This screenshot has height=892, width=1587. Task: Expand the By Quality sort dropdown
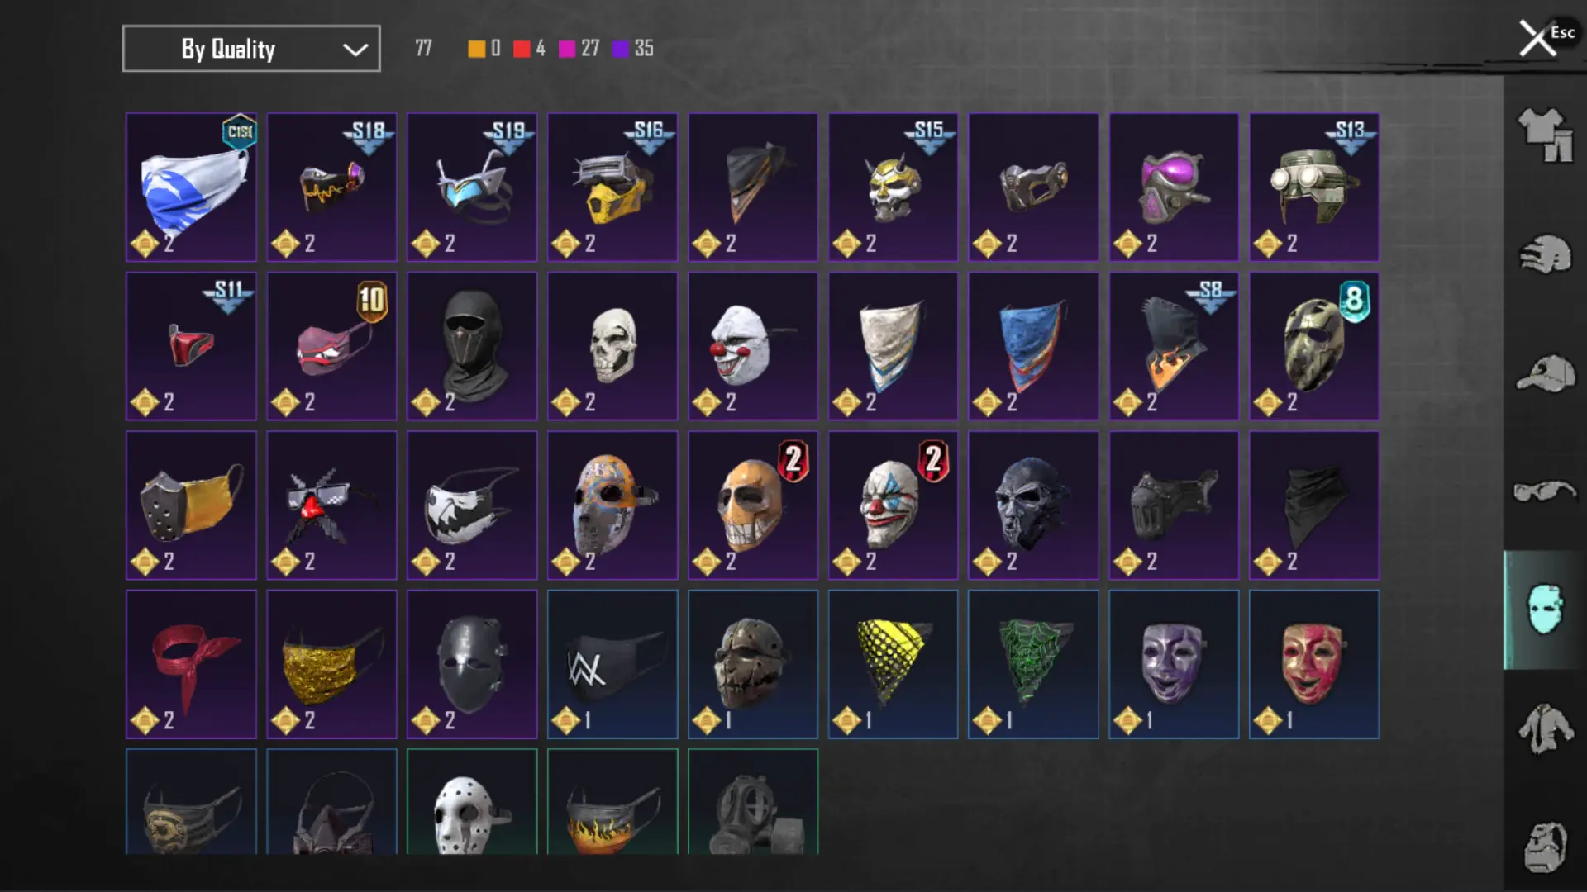click(251, 49)
